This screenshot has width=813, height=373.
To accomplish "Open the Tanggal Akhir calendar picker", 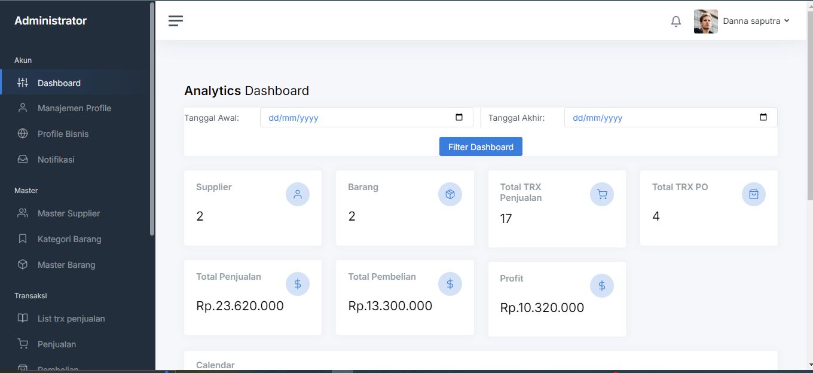I will coord(763,117).
